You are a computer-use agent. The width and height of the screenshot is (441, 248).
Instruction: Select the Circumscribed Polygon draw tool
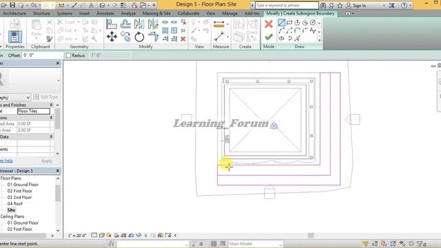pos(305,23)
